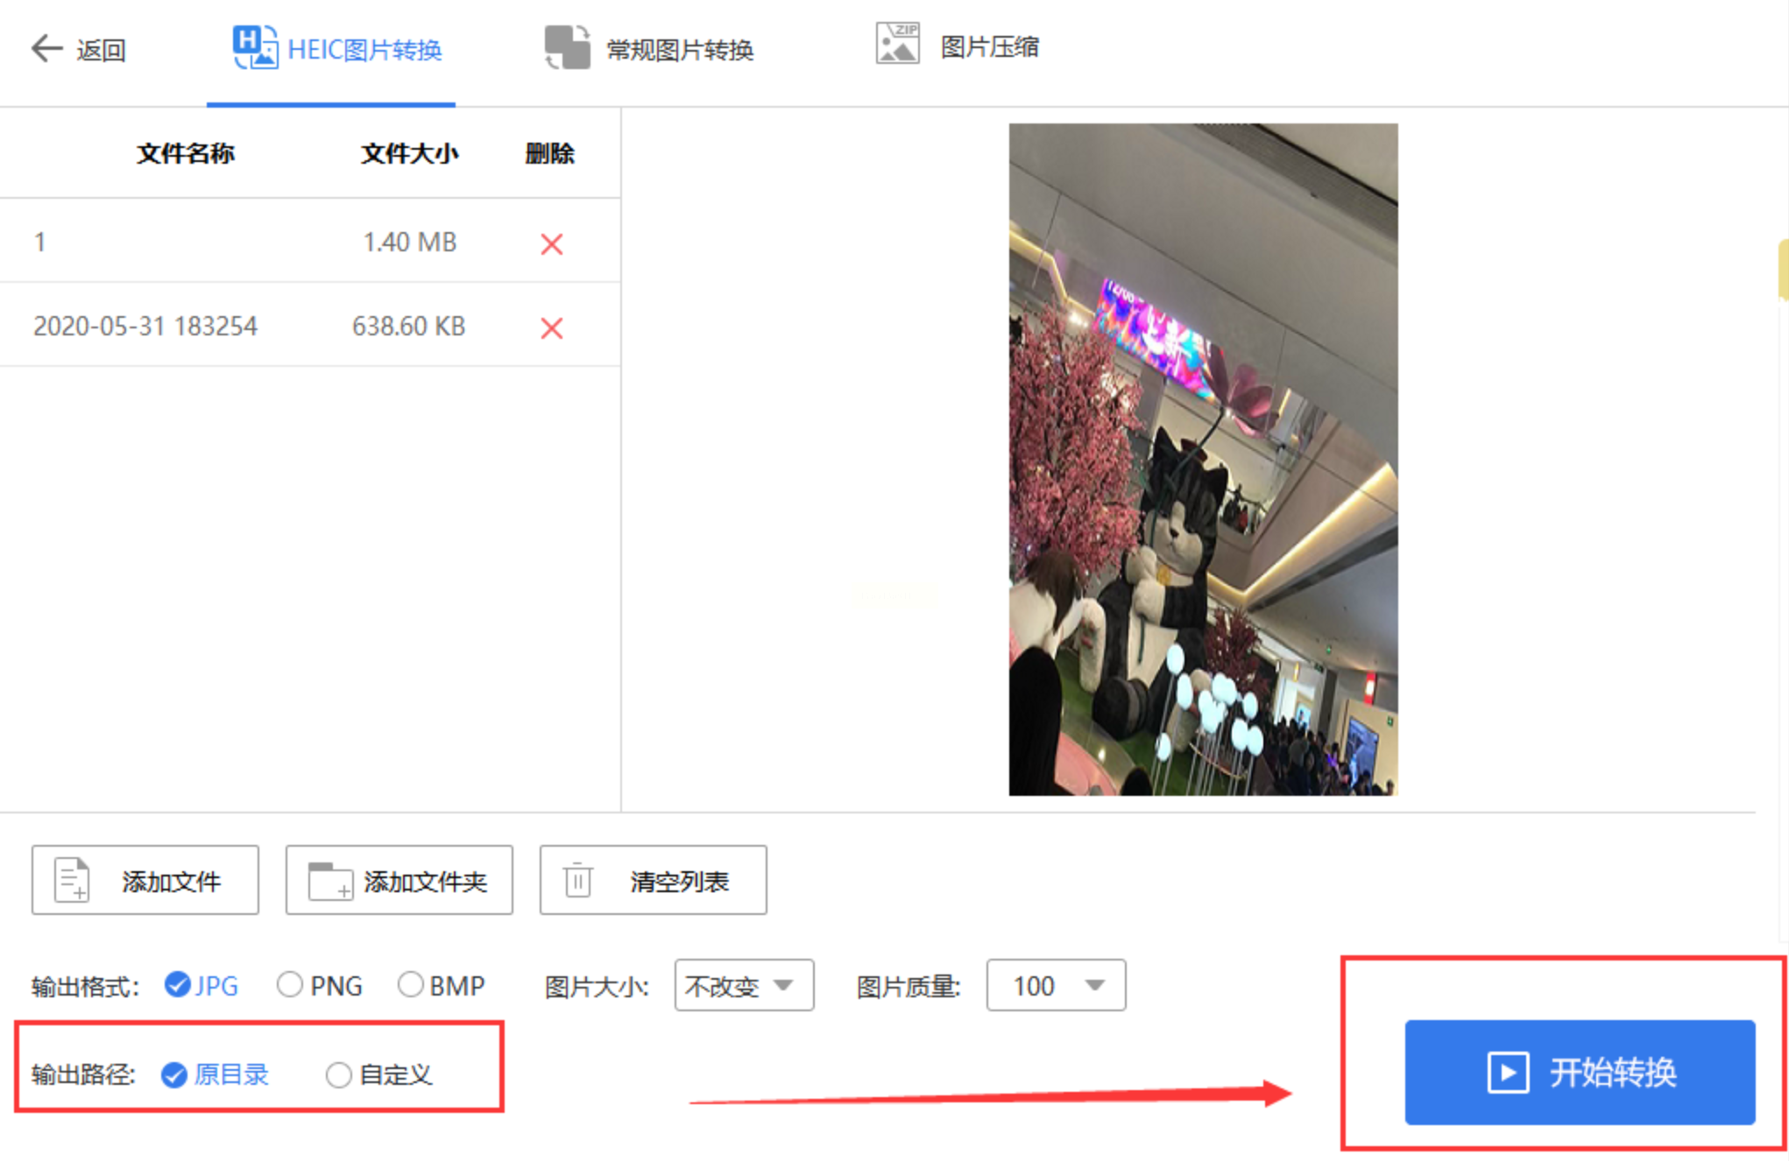Click the add folder icon
Screen dimensions: 1789x1161
[x=329, y=881]
